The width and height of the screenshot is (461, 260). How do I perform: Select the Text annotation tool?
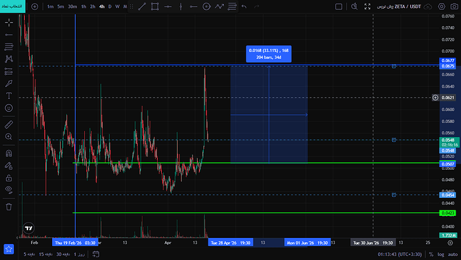pyautogui.click(x=9, y=96)
